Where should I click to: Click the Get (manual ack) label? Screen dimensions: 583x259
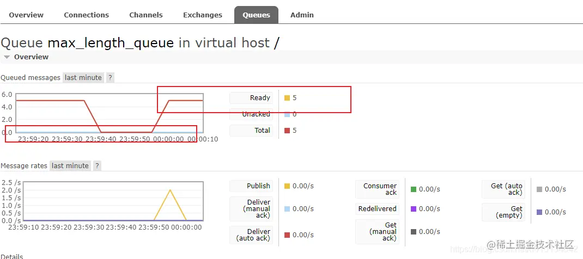pyautogui.click(x=378, y=232)
